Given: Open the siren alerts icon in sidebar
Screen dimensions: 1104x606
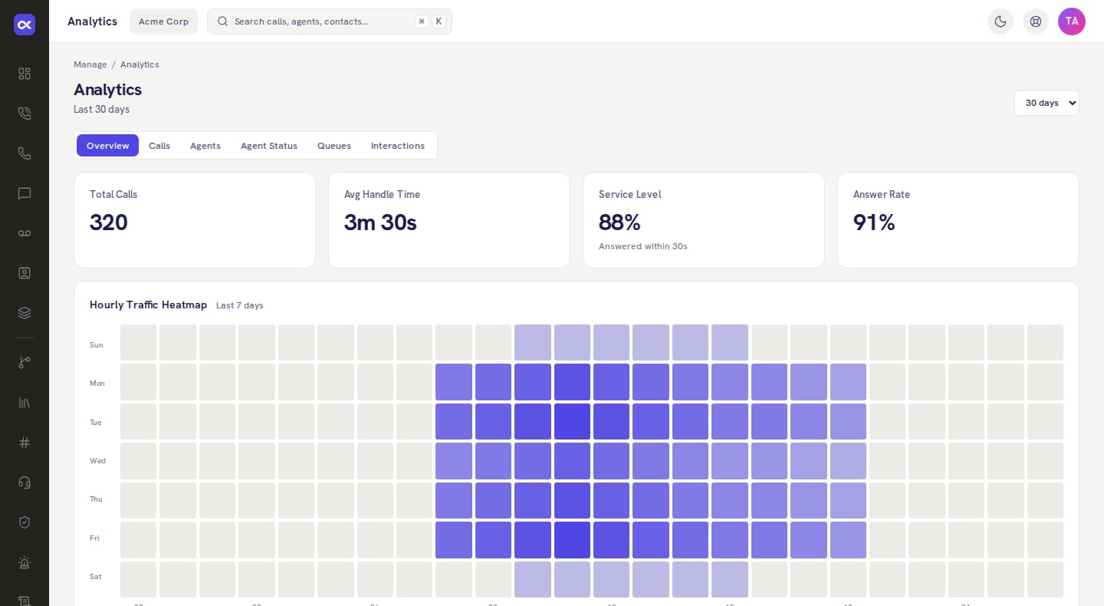Looking at the screenshot, I should pos(25,562).
